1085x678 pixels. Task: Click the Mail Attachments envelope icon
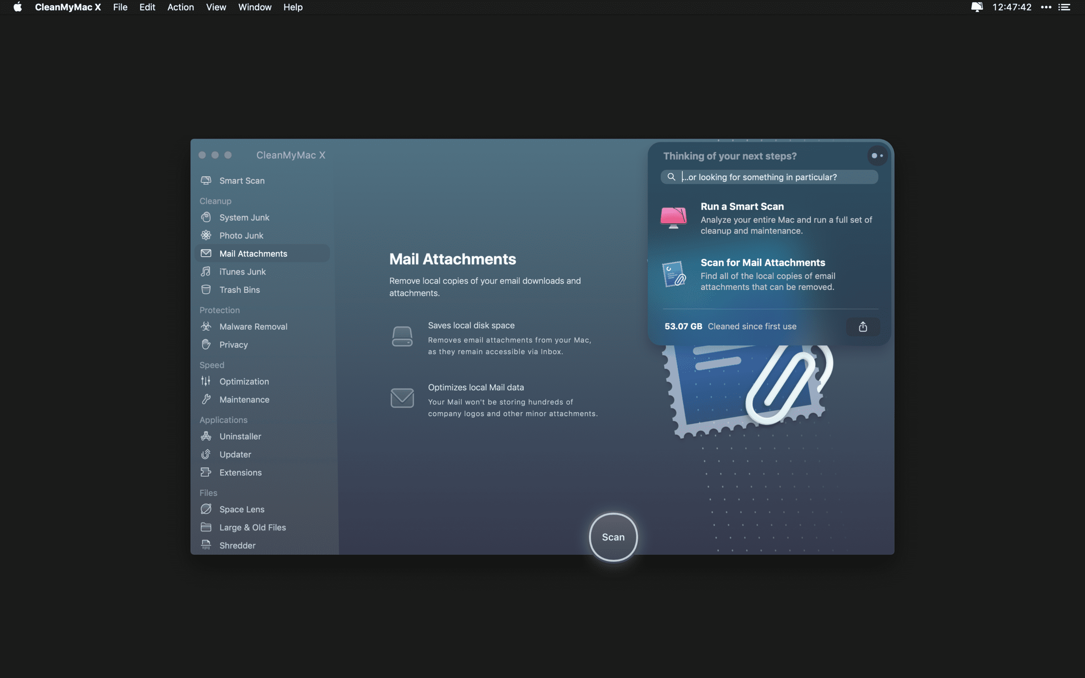click(x=206, y=253)
